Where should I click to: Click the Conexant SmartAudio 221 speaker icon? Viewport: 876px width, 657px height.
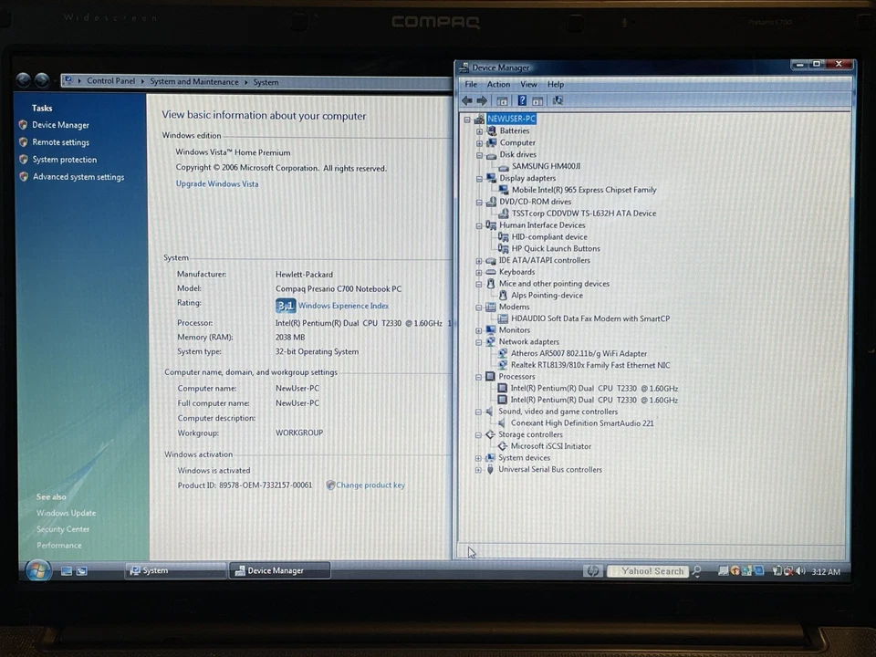[502, 422]
